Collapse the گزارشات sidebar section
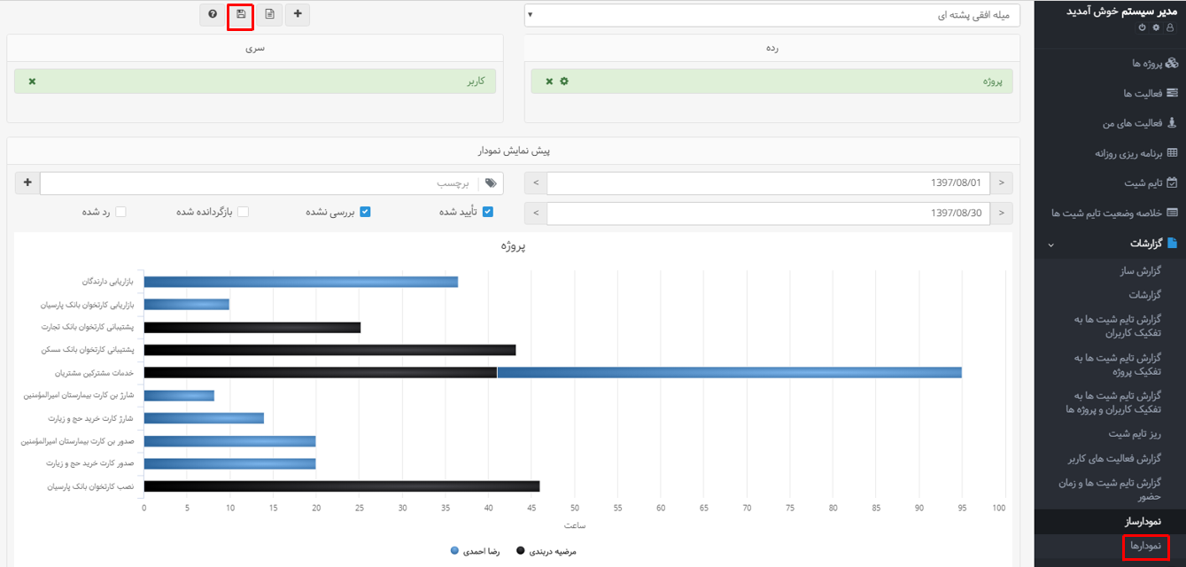 (1050, 244)
